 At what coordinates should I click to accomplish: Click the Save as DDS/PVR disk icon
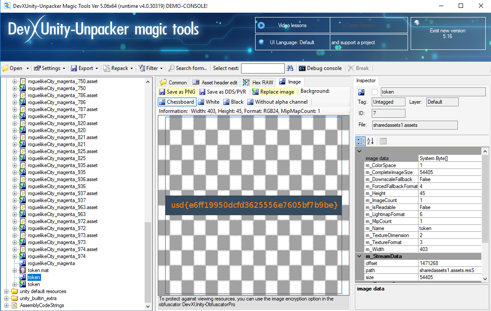click(x=202, y=92)
